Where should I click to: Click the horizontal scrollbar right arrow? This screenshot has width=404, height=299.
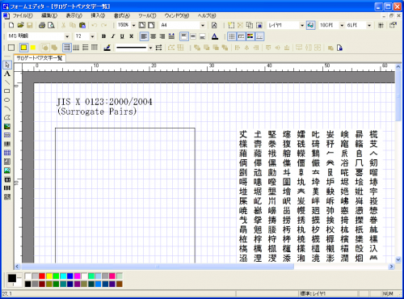391,267
